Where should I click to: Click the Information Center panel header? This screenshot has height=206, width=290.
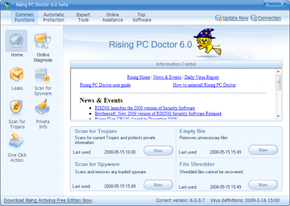176,64
